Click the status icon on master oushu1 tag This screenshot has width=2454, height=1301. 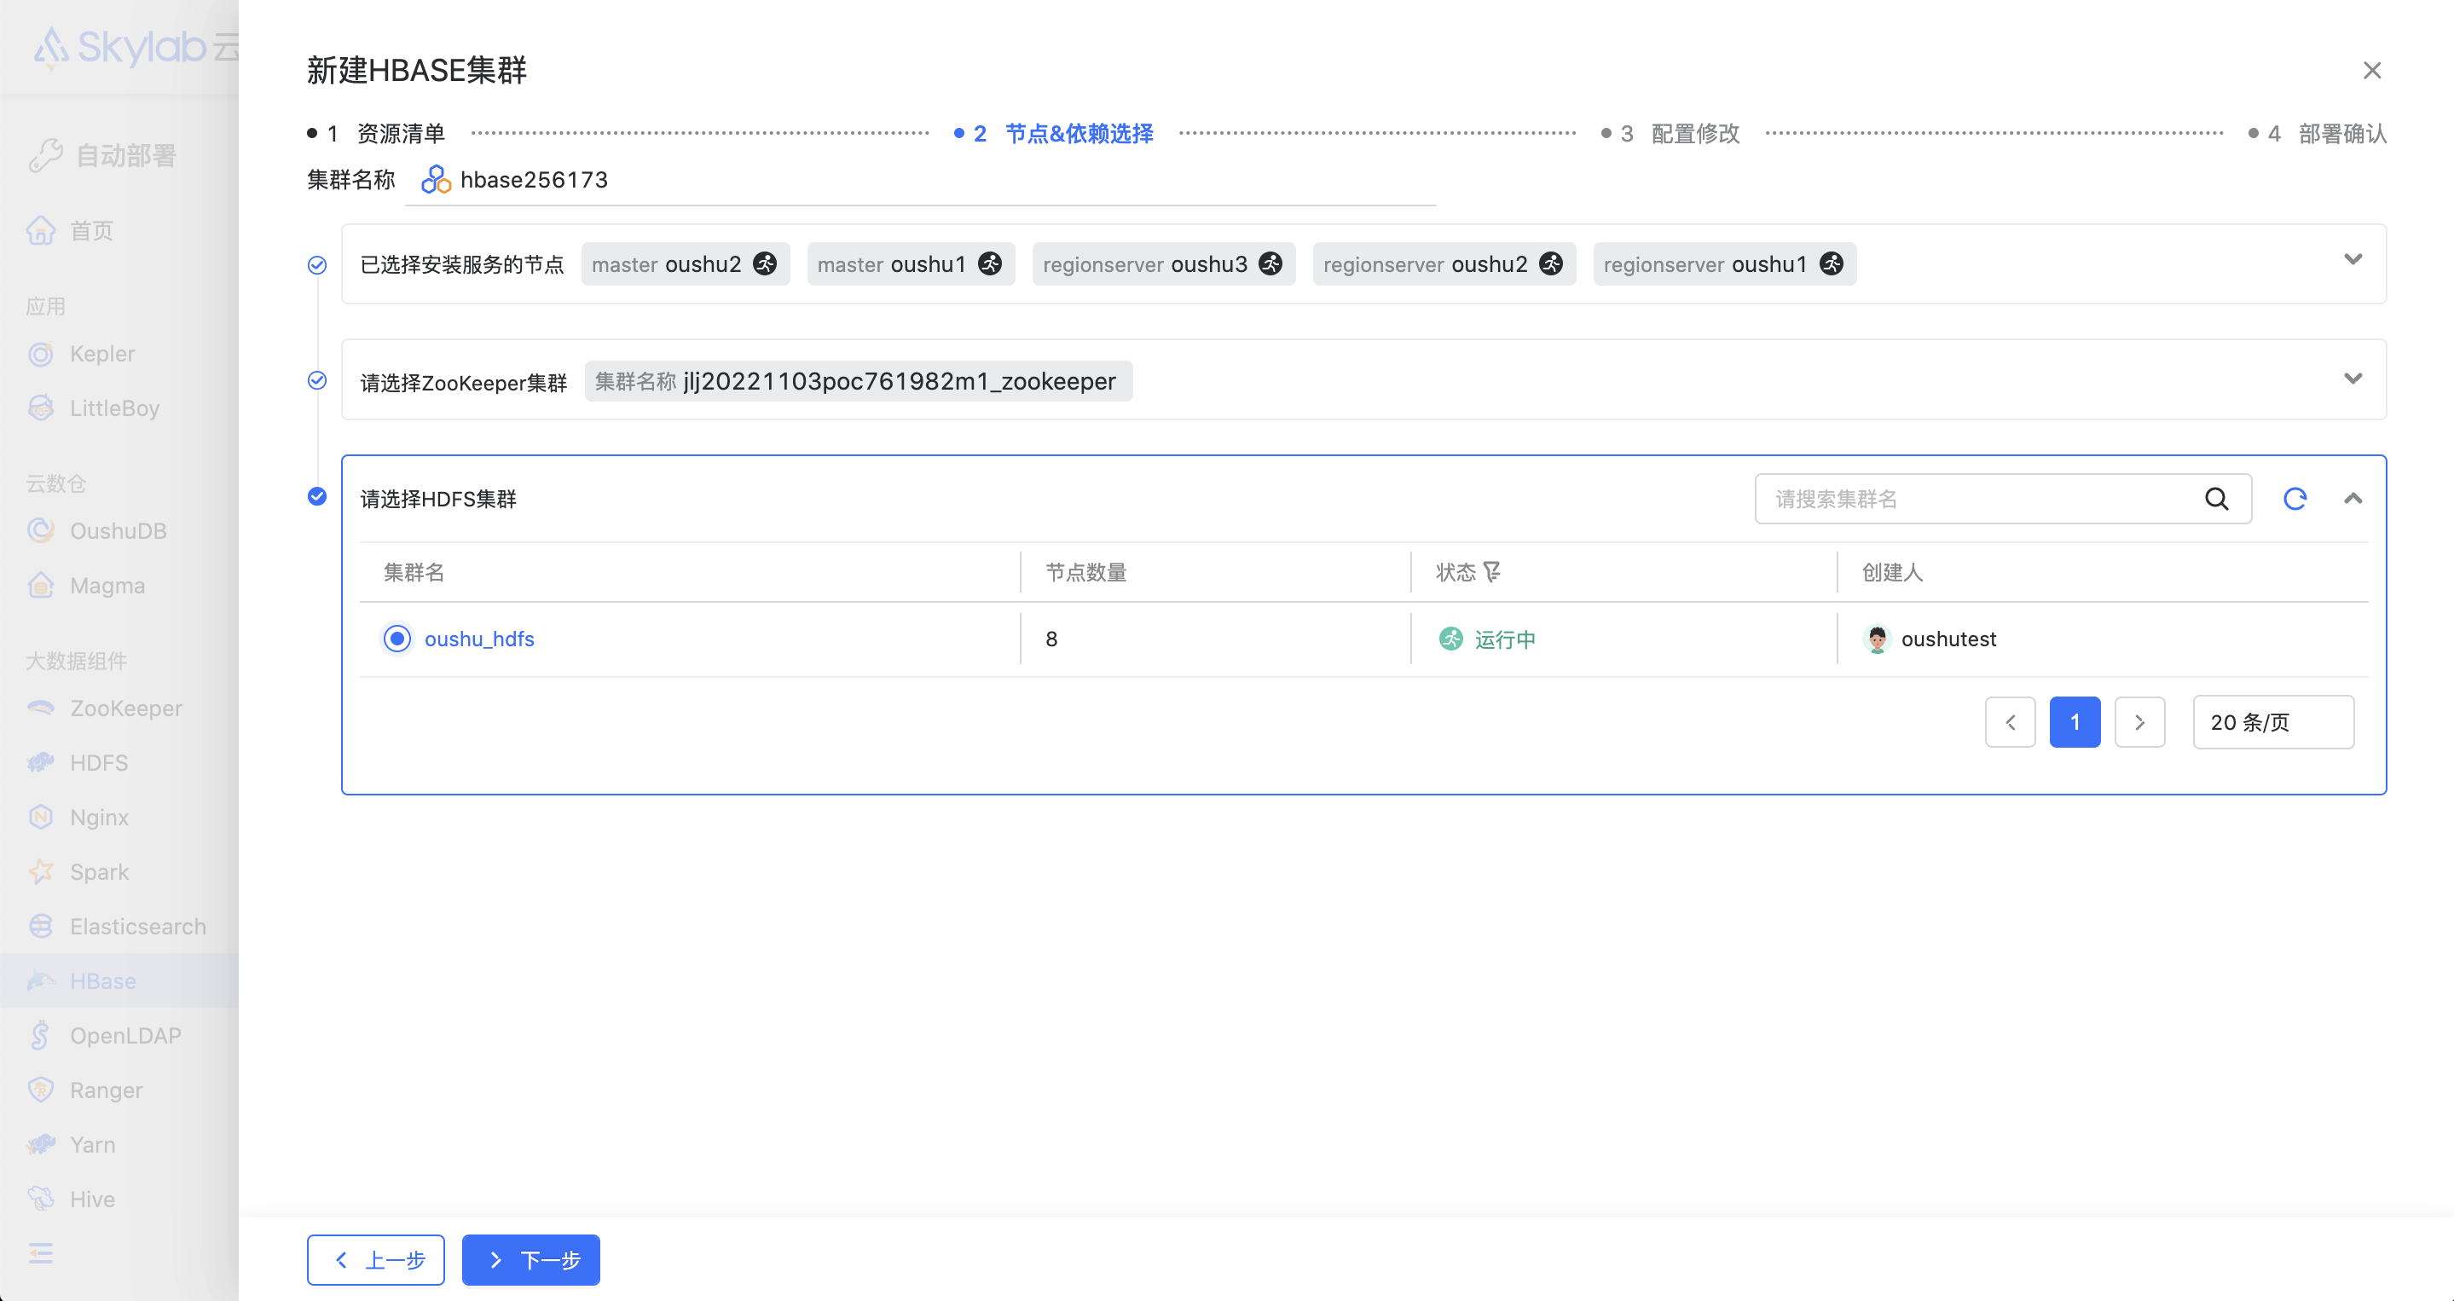pos(990,263)
